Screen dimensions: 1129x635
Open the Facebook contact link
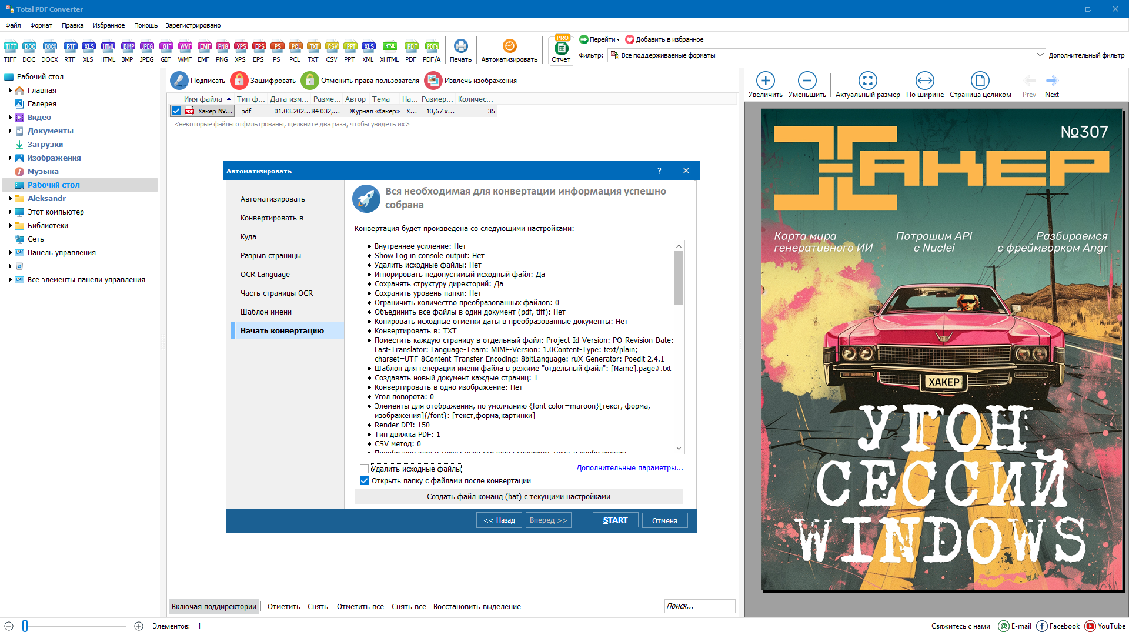[1058, 626]
